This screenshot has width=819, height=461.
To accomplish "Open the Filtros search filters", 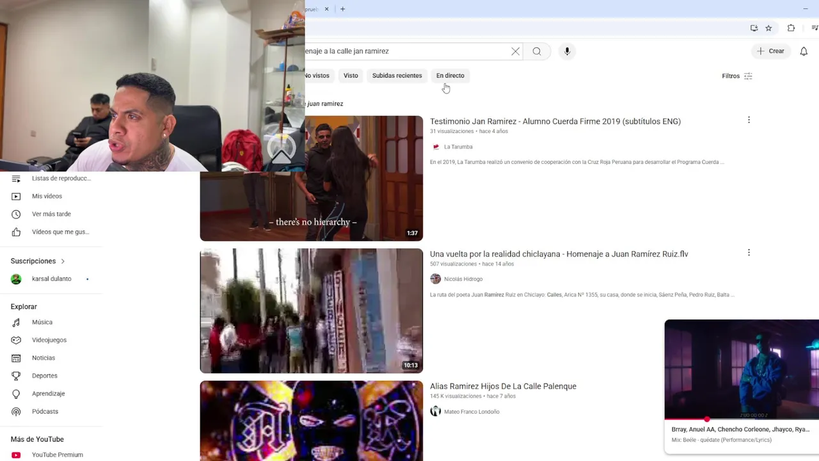I will click(x=737, y=76).
